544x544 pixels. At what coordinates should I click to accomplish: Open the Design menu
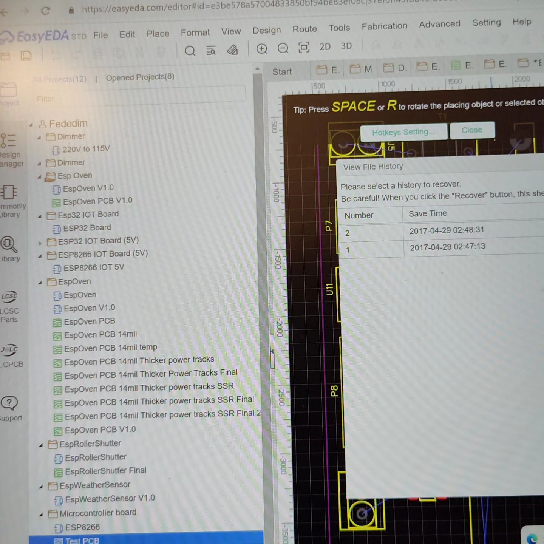pos(267,30)
